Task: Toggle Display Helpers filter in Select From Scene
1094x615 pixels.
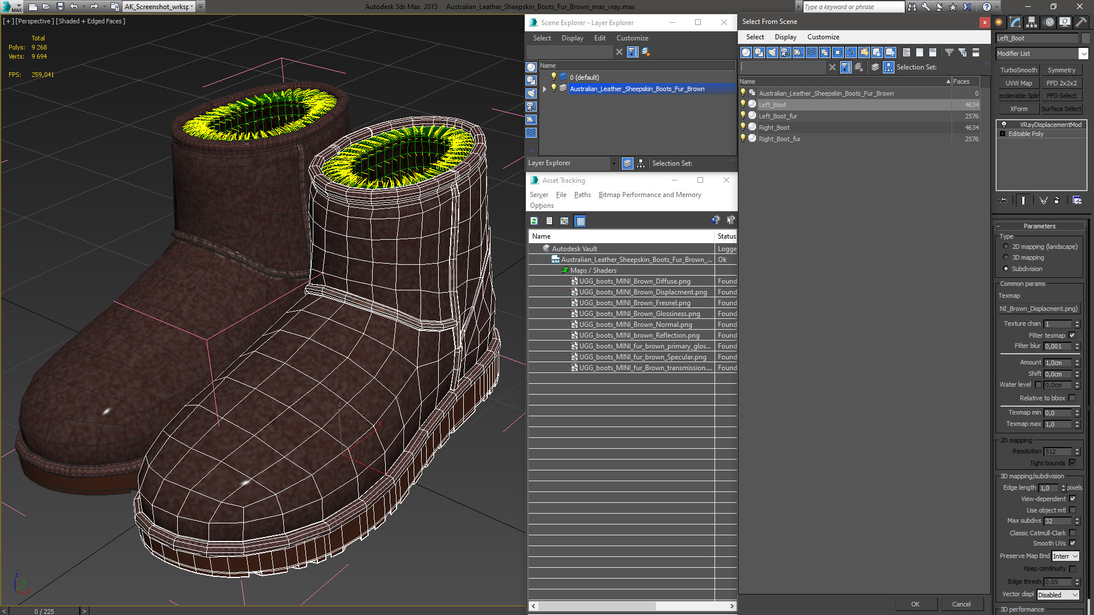Action: 798,52
